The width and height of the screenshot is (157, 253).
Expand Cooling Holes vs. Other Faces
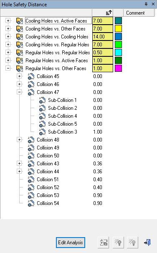pos(8,28)
